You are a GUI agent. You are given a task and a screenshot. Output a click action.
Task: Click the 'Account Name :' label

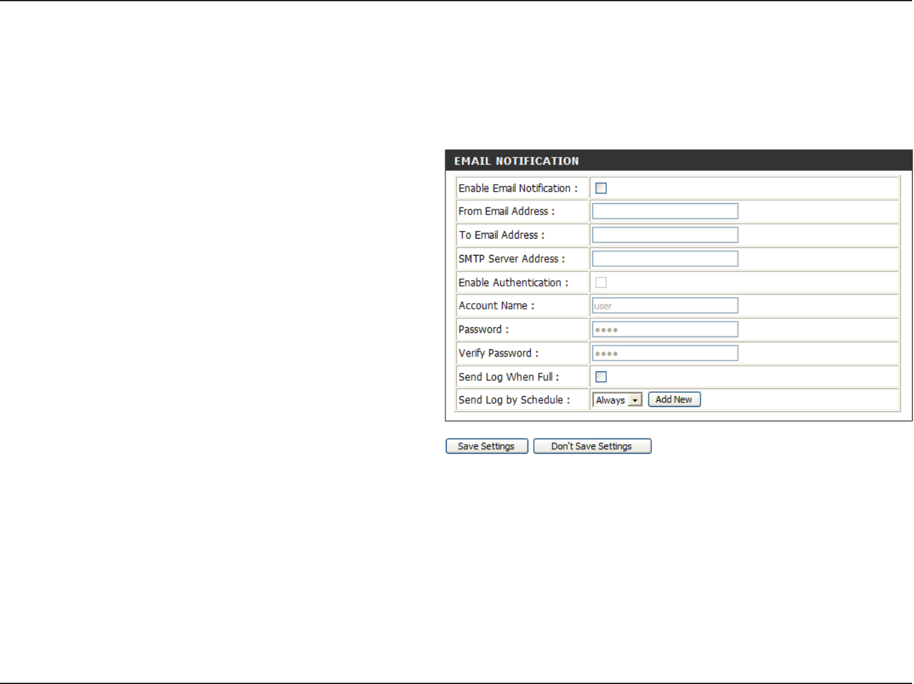point(497,306)
